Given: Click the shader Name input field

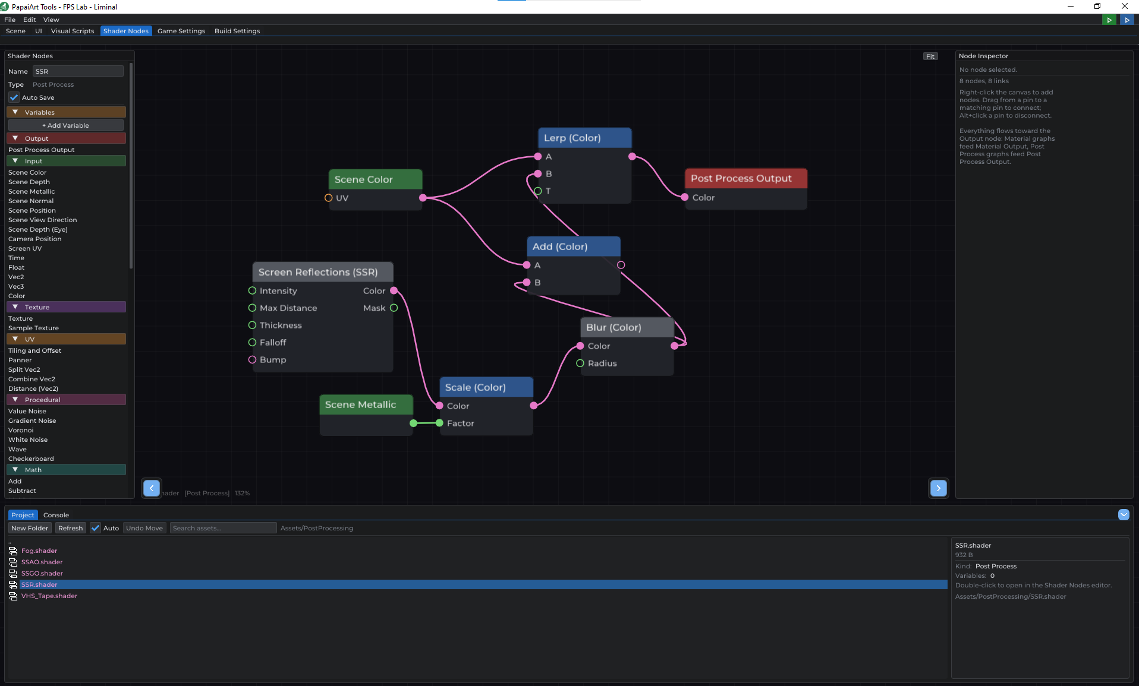Looking at the screenshot, I should [x=78, y=71].
